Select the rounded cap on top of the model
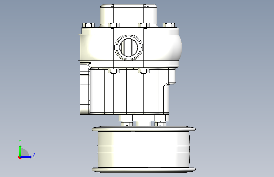The height and width of the screenshot is (177, 274). (129, 15)
